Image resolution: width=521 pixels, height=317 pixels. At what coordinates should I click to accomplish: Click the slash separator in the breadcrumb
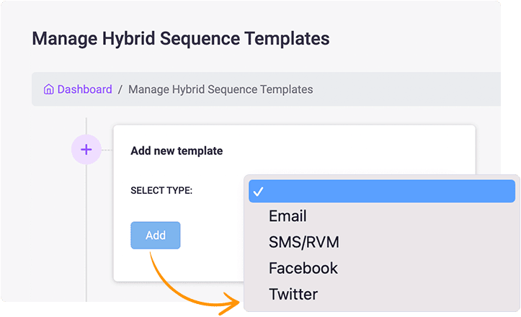click(x=120, y=90)
